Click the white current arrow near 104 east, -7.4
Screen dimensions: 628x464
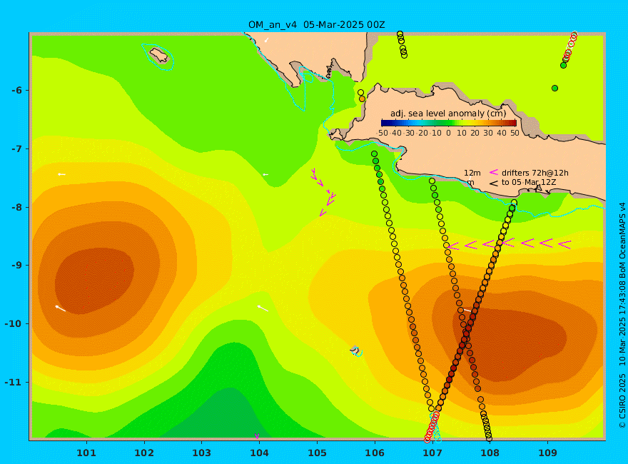click(265, 175)
